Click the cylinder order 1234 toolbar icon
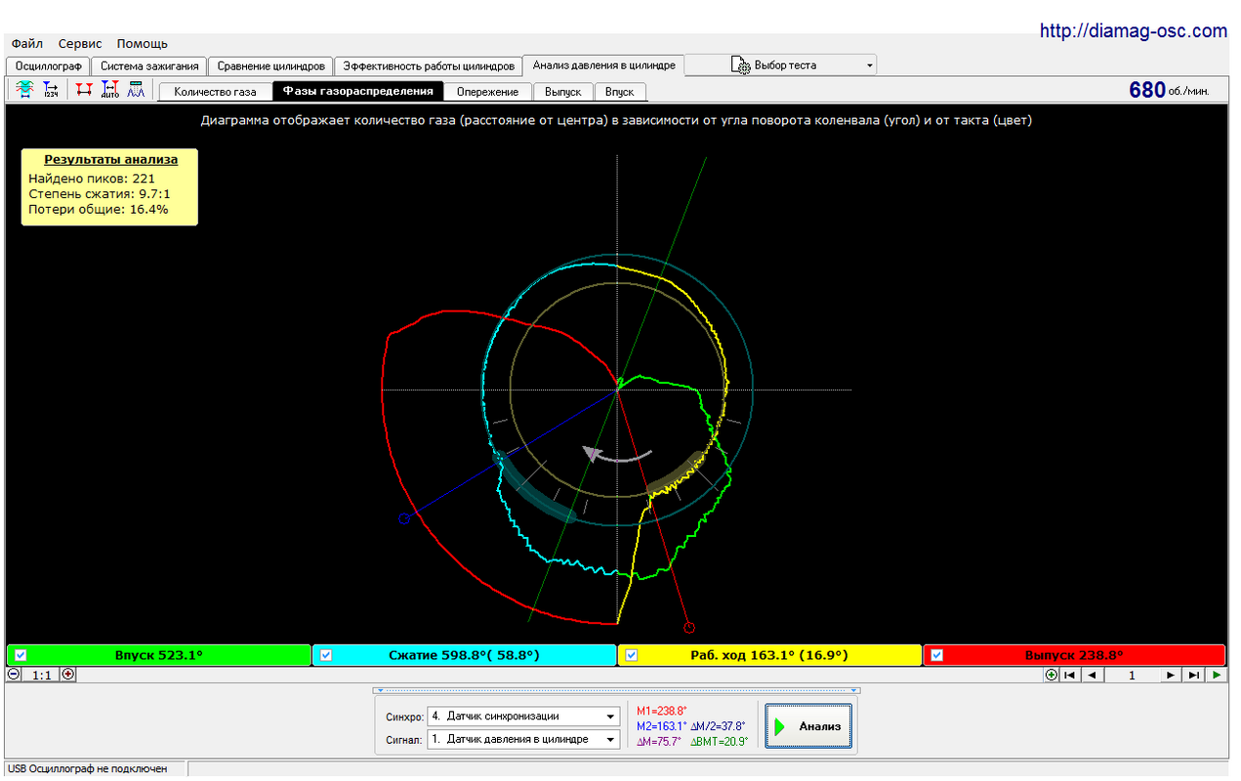This screenshot has width=1241, height=781. click(x=51, y=90)
